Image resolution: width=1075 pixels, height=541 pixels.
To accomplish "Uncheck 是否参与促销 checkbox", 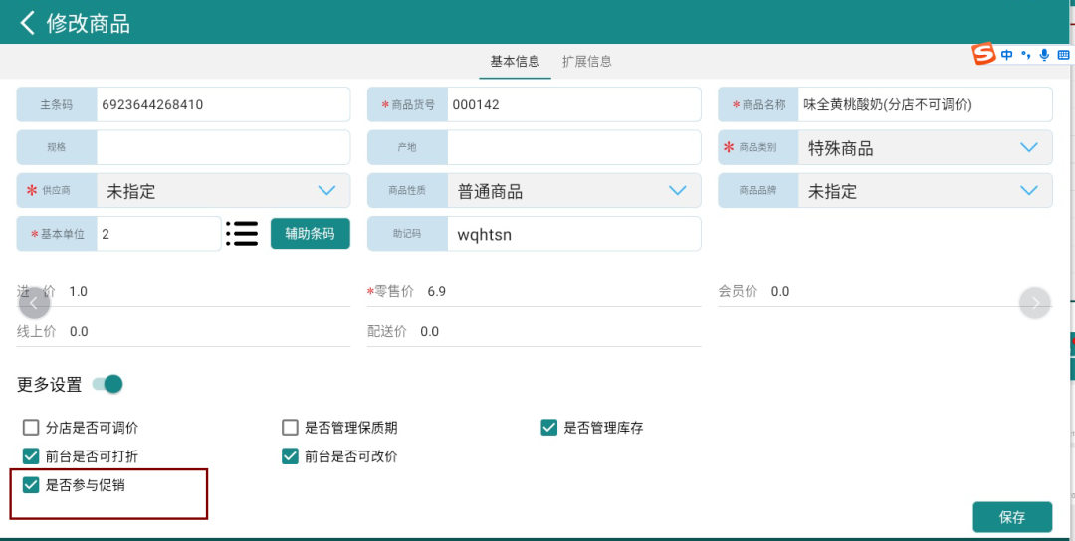I will coord(31,485).
